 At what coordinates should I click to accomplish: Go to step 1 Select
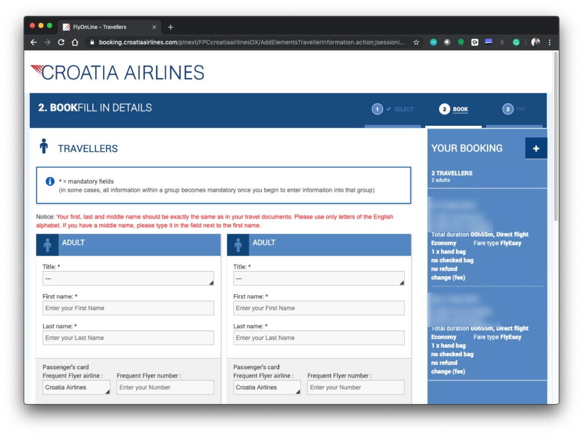pyautogui.click(x=393, y=109)
